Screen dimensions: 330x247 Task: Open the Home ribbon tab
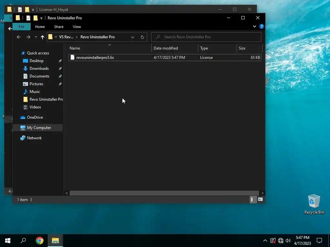[x=40, y=27]
